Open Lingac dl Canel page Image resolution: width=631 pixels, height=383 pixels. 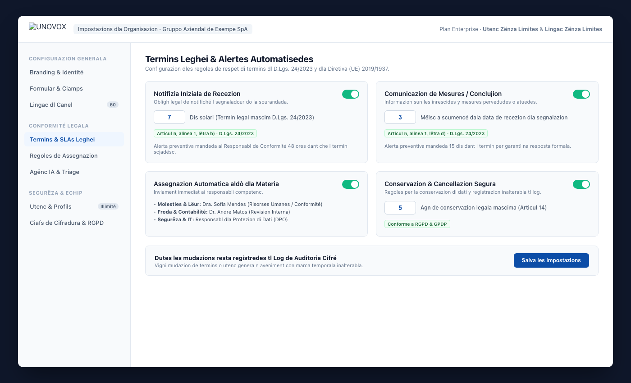[74, 105]
